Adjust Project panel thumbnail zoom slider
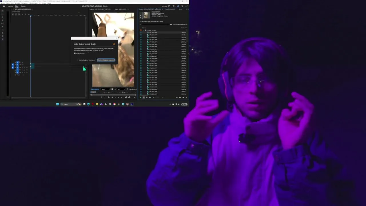Image resolution: width=366 pixels, height=206 pixels. click(156, 98)
